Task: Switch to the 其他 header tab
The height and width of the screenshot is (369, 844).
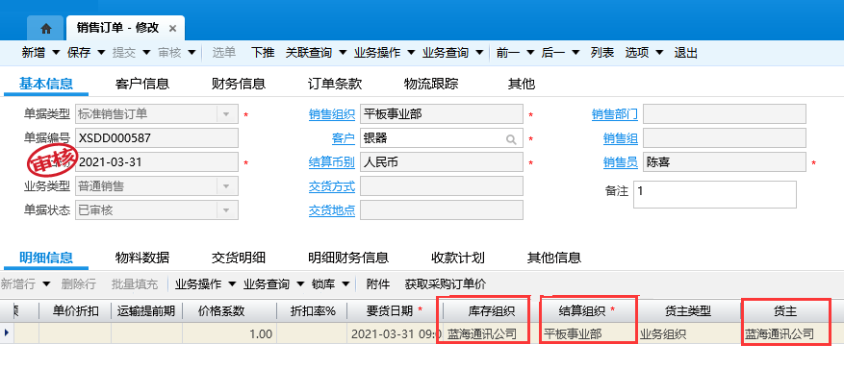Action: point(522,84)
